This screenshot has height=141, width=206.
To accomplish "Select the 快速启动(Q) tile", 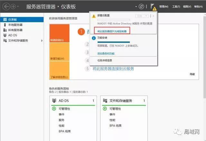I will pos(59,33).
